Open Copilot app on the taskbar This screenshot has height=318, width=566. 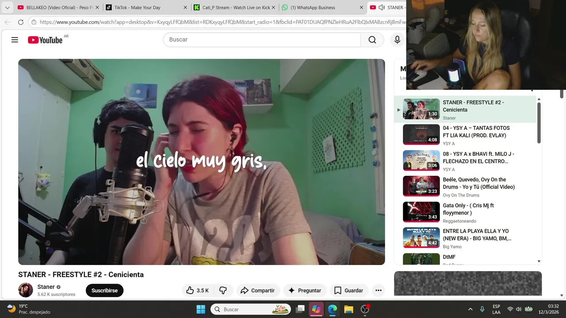click(x=316, y=309)
